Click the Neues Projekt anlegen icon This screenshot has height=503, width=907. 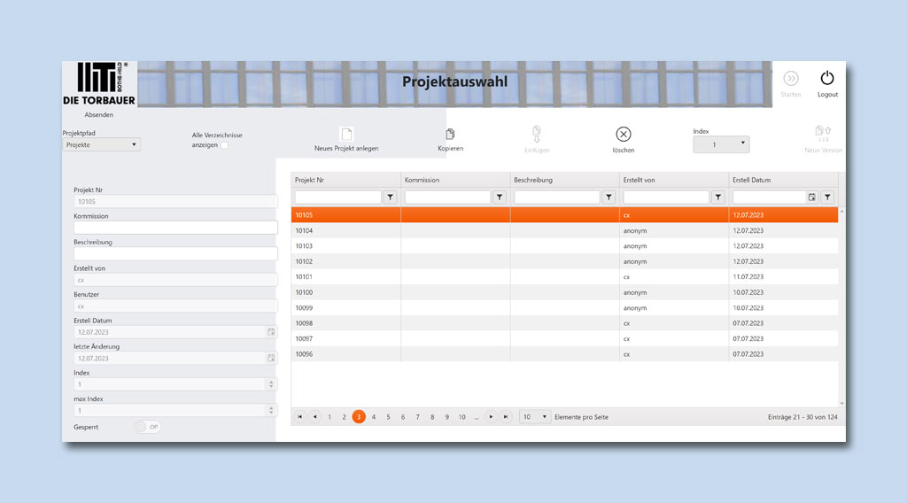pyautogui.click(x=346, y=135)
